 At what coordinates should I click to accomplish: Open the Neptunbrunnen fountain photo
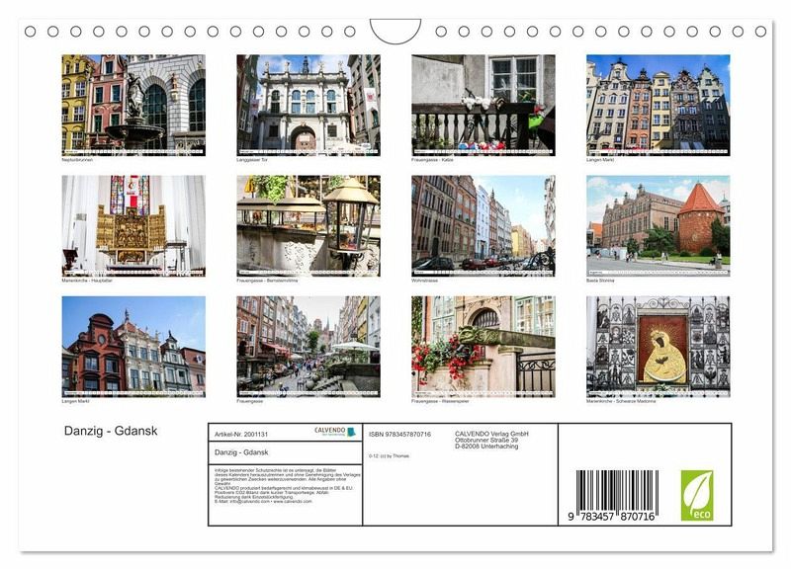133,102
